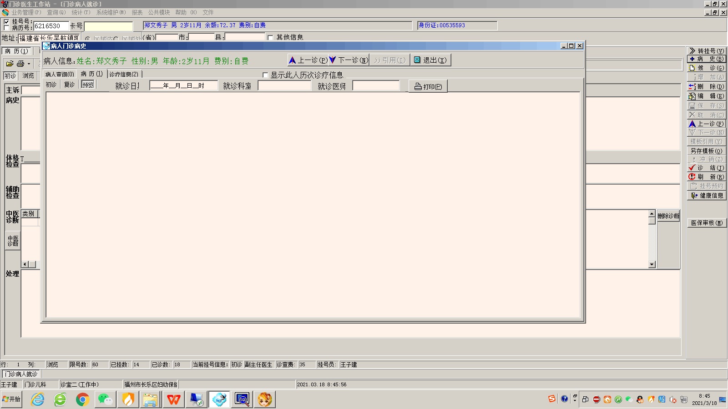Toggle the 挂号号 checkbox
Screen dimensions: 728x409
[x=6, y=22]
